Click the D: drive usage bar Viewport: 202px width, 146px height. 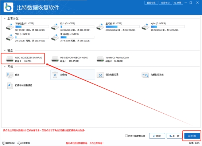[x=77, y=27]
